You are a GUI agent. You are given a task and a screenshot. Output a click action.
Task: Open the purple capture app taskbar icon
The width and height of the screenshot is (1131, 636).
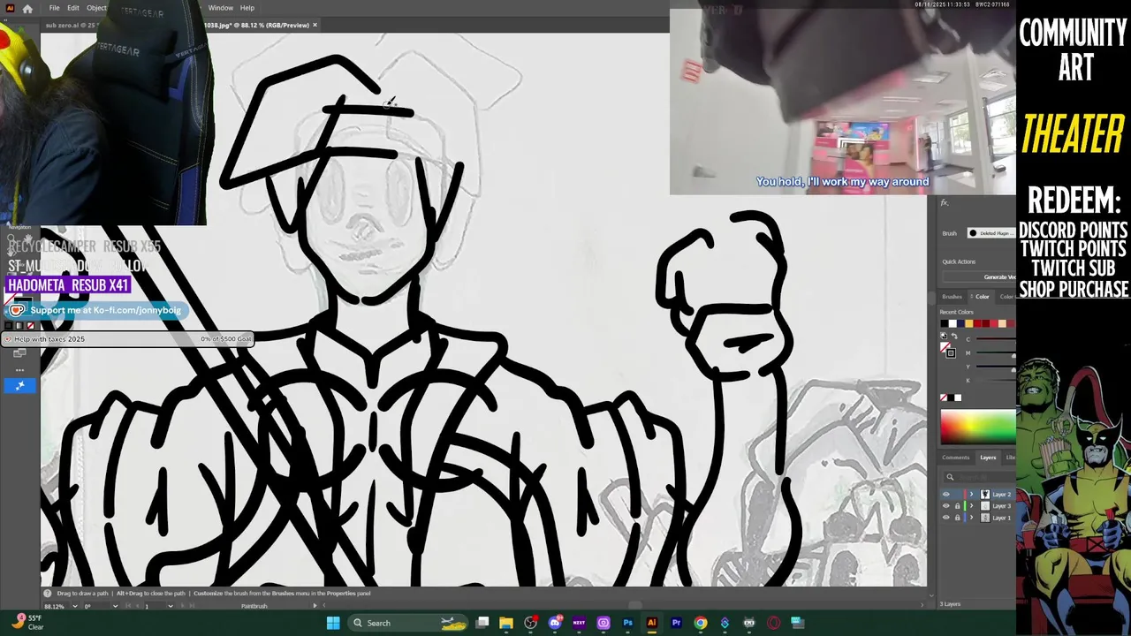click(x=603, y=623)
